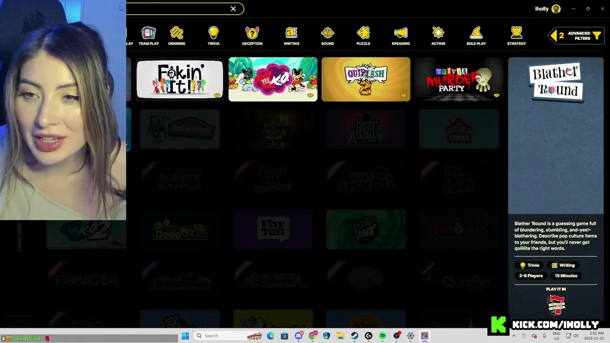Viewport: 610px width, 343px height.
Task: Select the Strategy category filter
Action: [517, 36]
